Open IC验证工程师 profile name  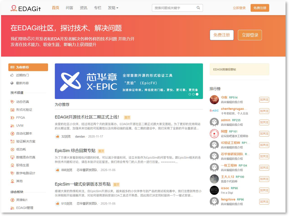230,143
